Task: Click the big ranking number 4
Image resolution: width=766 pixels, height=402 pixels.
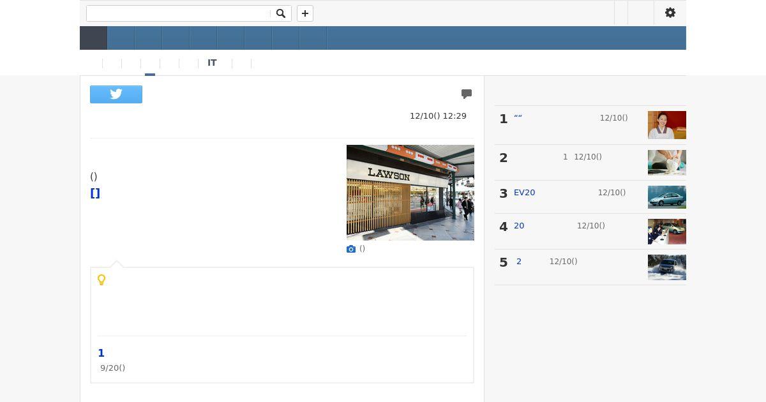Action: point(504,227)
